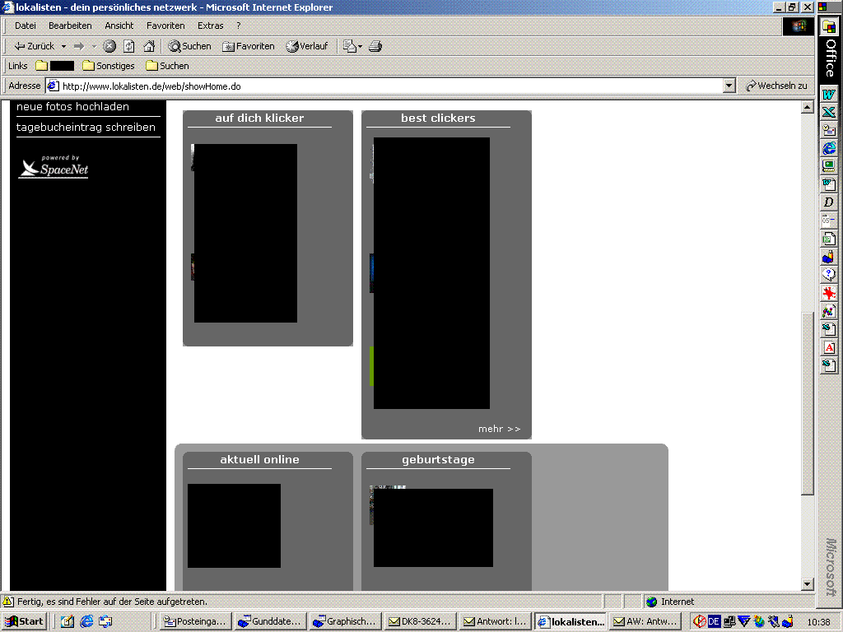Open Internet Explorer from the Office bar

pyautogui.click(x=828, y=148)
